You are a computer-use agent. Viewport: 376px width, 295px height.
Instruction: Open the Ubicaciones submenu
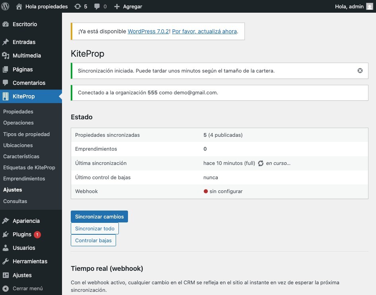[x=18, y=145]
